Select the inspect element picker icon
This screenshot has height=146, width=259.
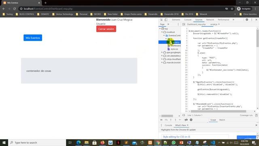click(x=161, y=20)
